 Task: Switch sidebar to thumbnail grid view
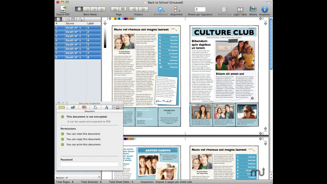coord(73,20)
